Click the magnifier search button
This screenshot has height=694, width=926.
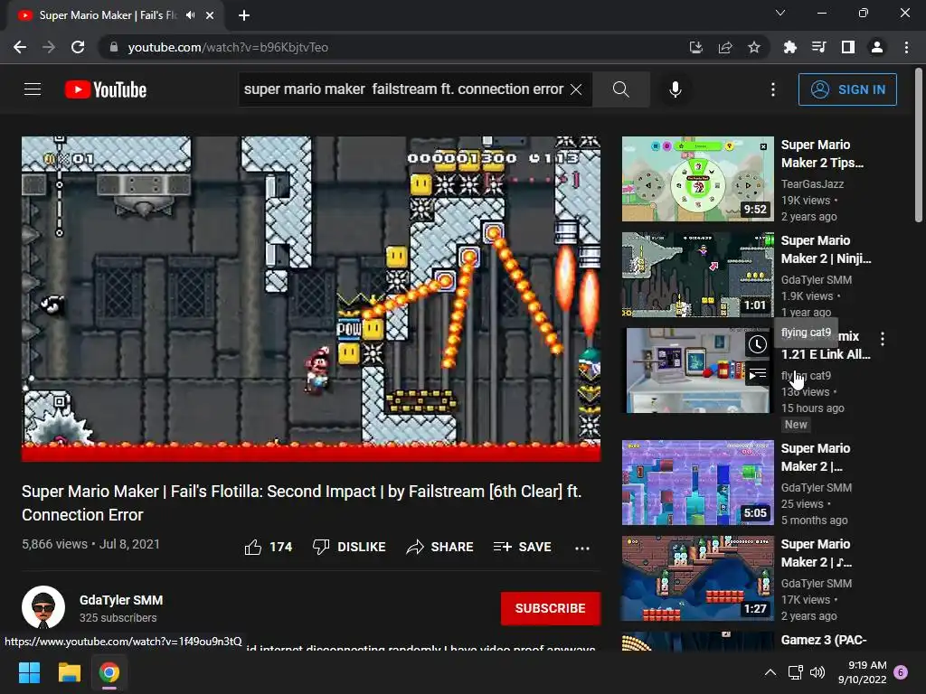(620, 89)
